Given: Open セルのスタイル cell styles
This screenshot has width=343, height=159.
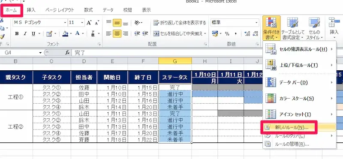Looking at the screenshot, I should point(314,28).
